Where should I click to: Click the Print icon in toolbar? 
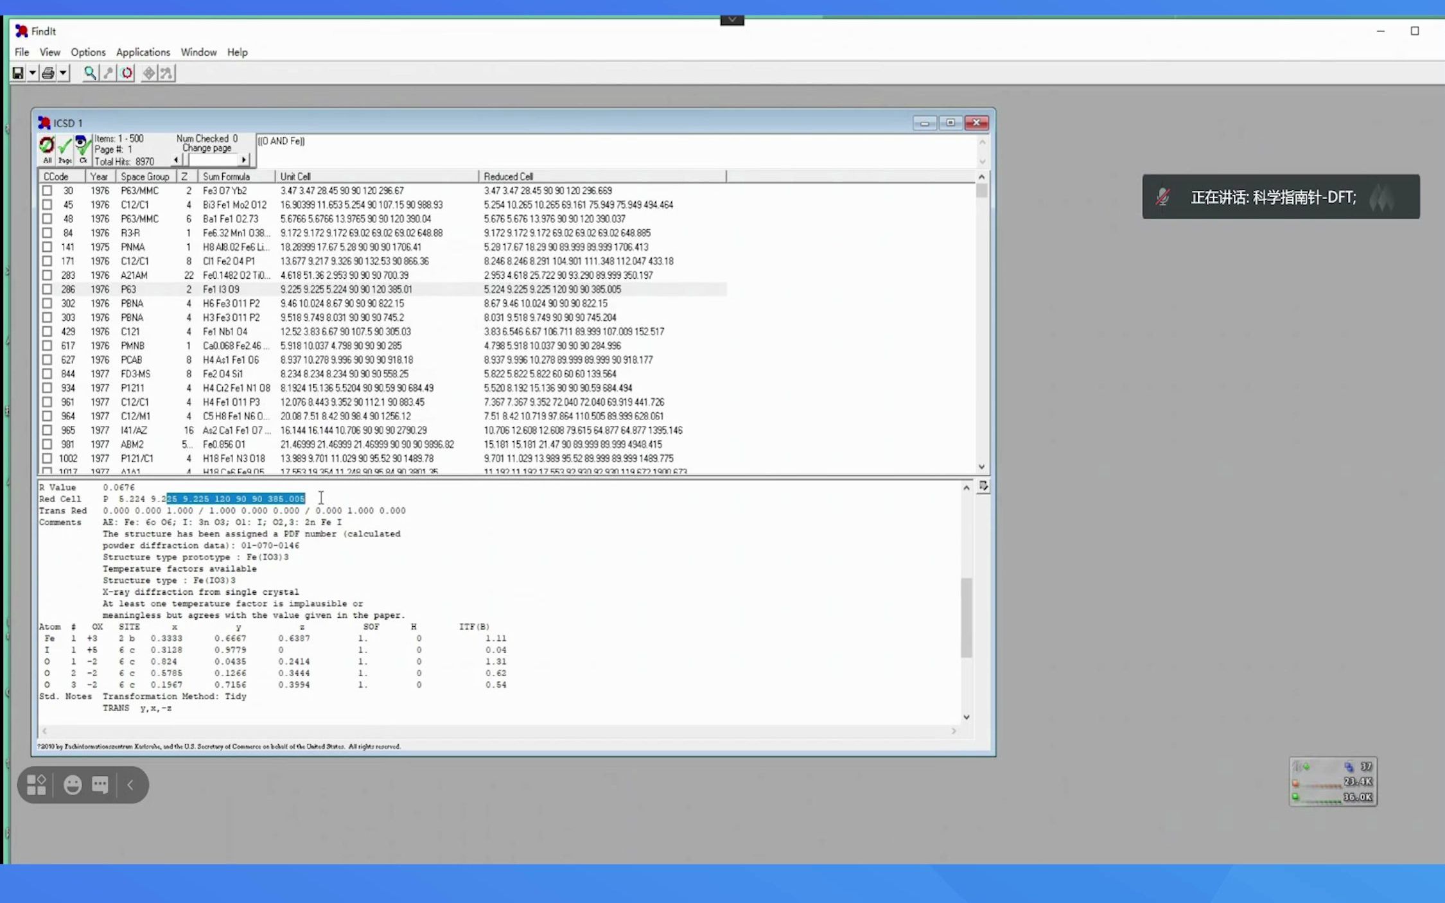(48, 73)
